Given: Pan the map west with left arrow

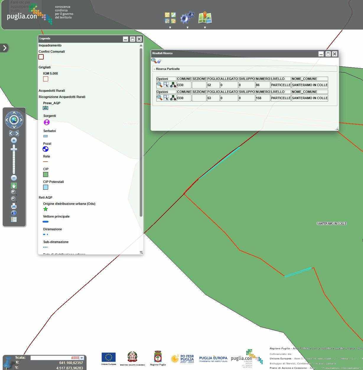Looking at the screenshot, I should pos(7,120).
